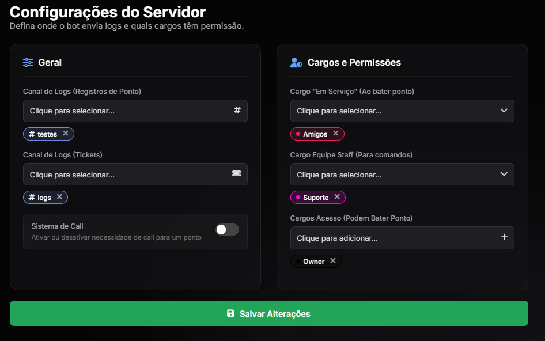Remove the logs channel tag
This screenshot has width=545, height=341.
[59, 197]
